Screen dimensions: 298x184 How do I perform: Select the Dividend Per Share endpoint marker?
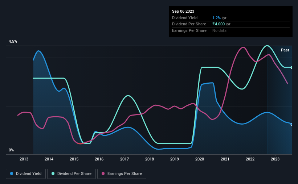click(x=292, y=67)
